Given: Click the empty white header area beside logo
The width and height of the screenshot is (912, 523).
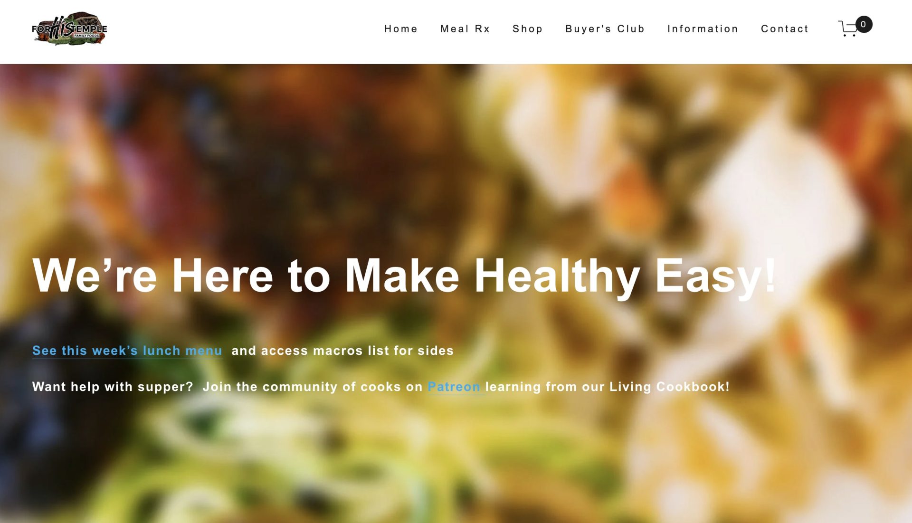Looking at the screenshot, I should tap(237, 31).
